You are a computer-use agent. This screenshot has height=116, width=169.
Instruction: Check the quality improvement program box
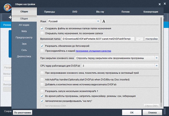42,51
